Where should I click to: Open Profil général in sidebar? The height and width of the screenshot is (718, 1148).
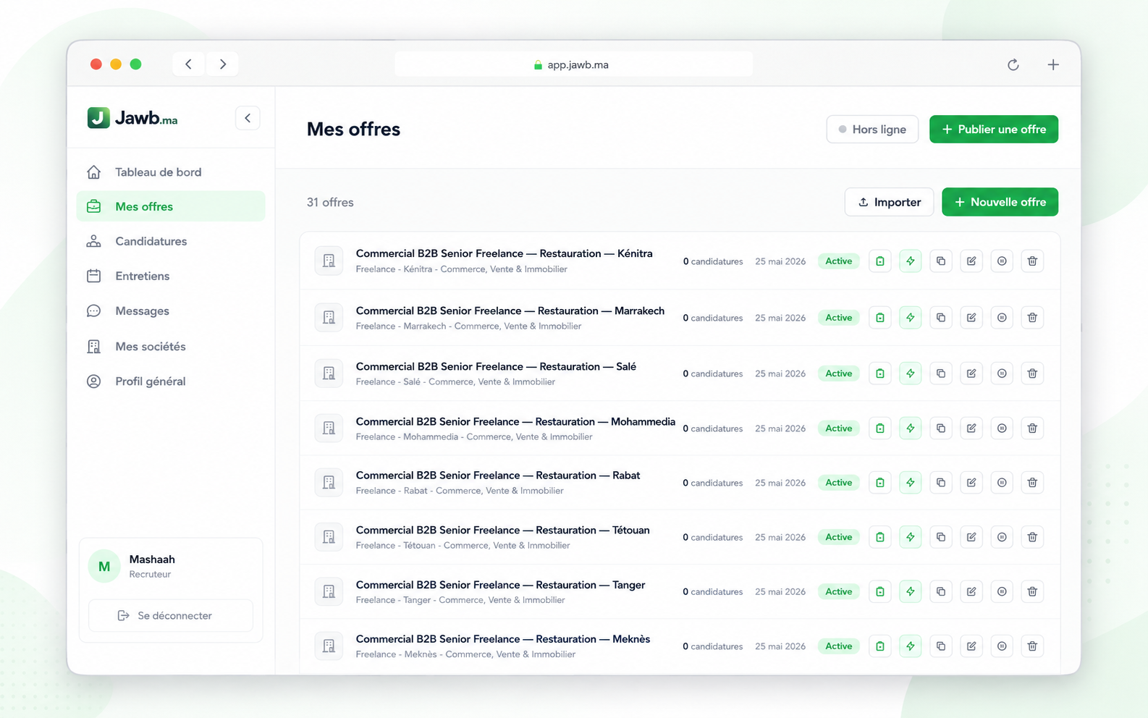pos(171,381)
